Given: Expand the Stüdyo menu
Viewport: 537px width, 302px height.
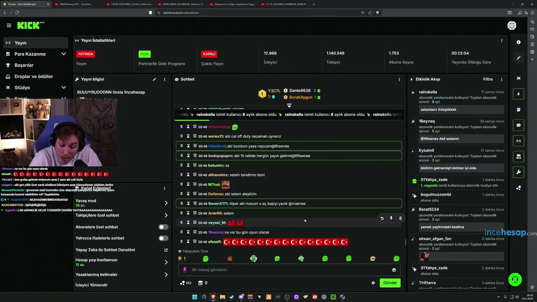Looking at the screenshot, I should pos(64,88).
